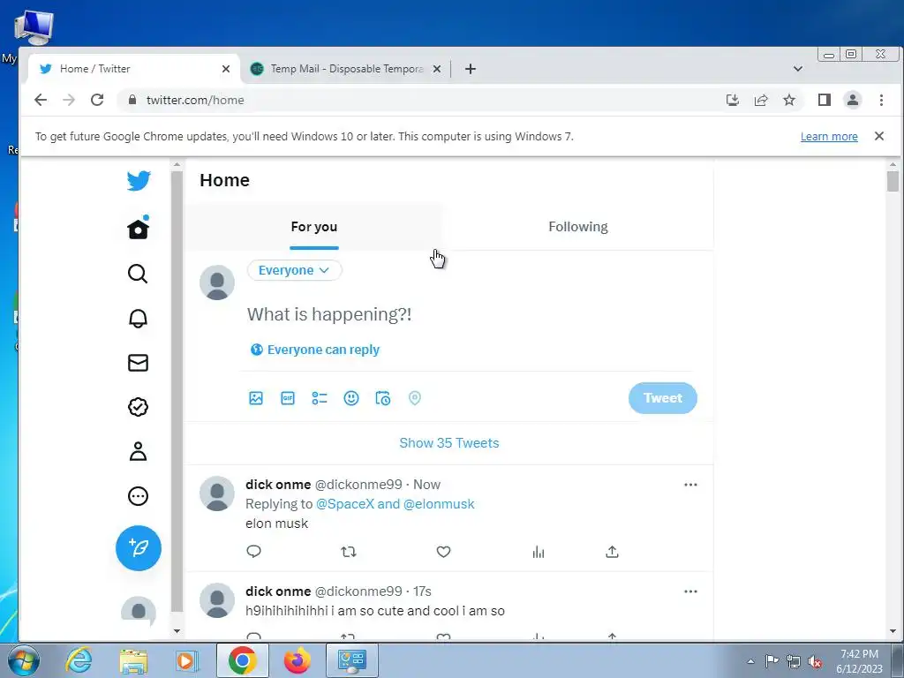Screen dimensions: 904x678
Task: Open Chrome's three-dot menu
Action: [x=881, y=100]
